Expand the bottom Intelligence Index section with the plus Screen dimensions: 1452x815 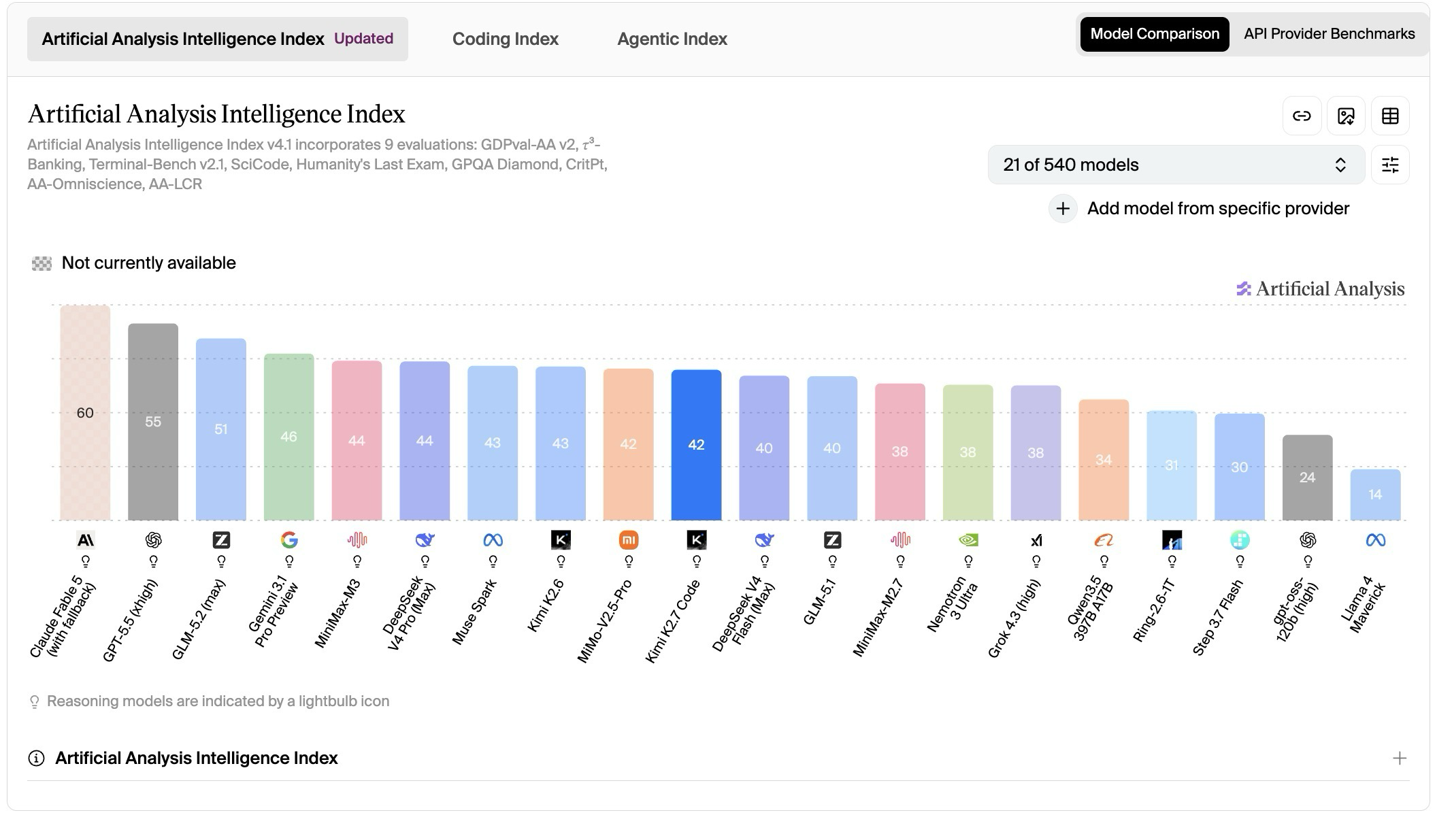[x=1400, y=759]
